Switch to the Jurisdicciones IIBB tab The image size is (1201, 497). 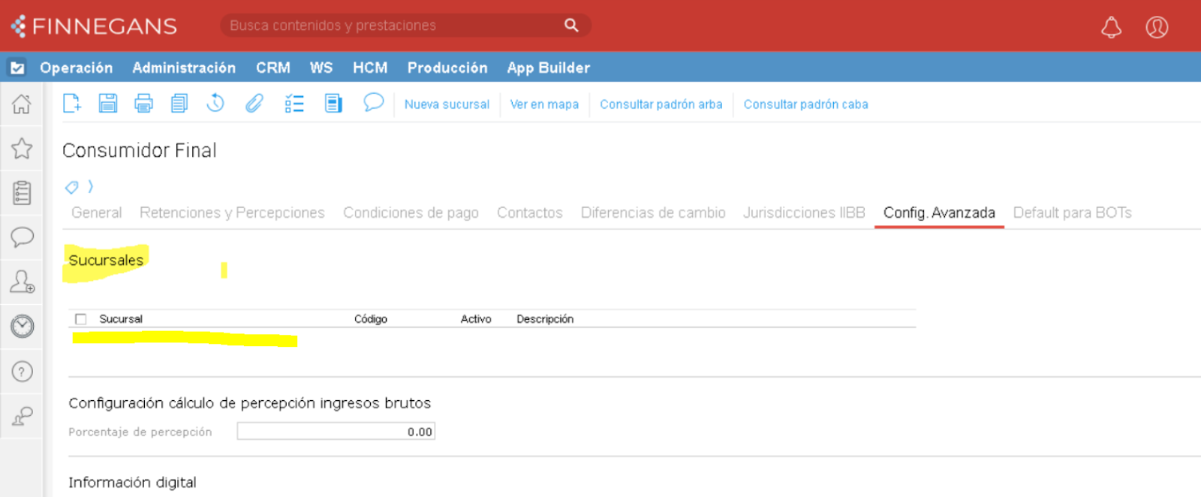point(804,212)
